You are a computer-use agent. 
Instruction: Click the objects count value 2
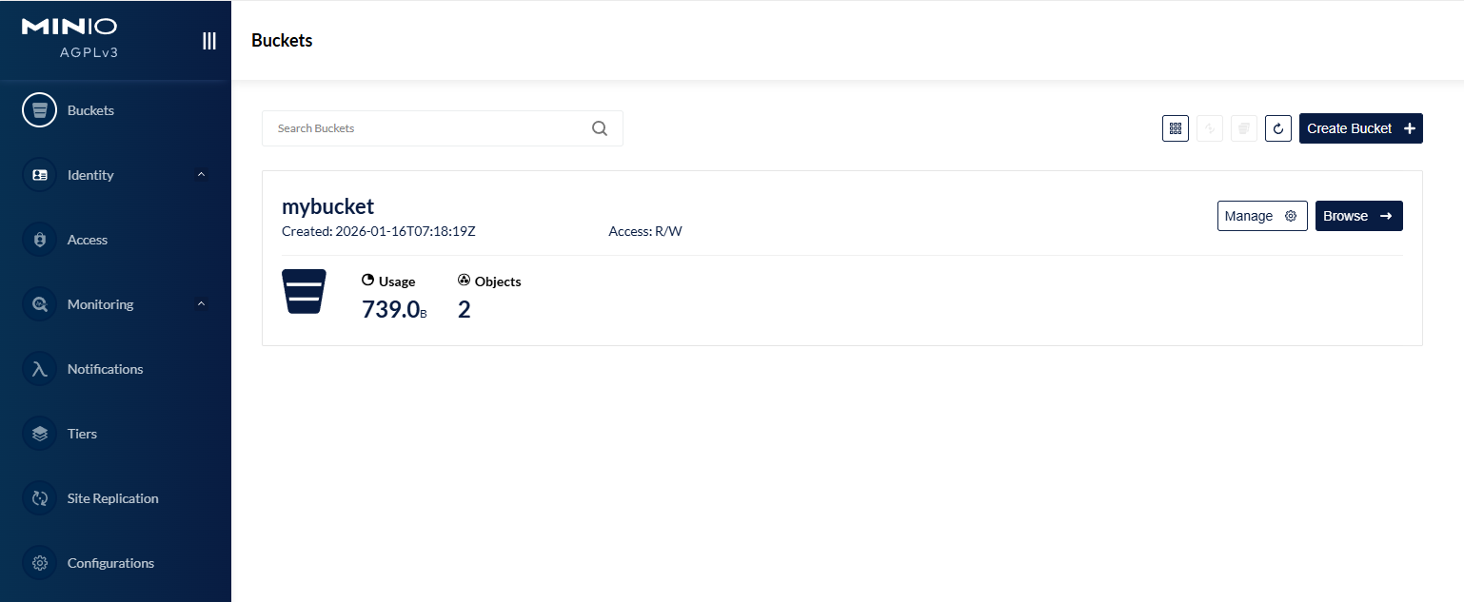(465, 309)
